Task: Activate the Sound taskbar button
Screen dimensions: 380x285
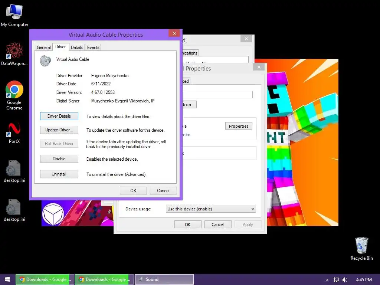Action: [x=164, y=279]
